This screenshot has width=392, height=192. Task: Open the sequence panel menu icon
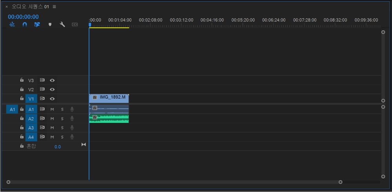[x=54, y=7]
